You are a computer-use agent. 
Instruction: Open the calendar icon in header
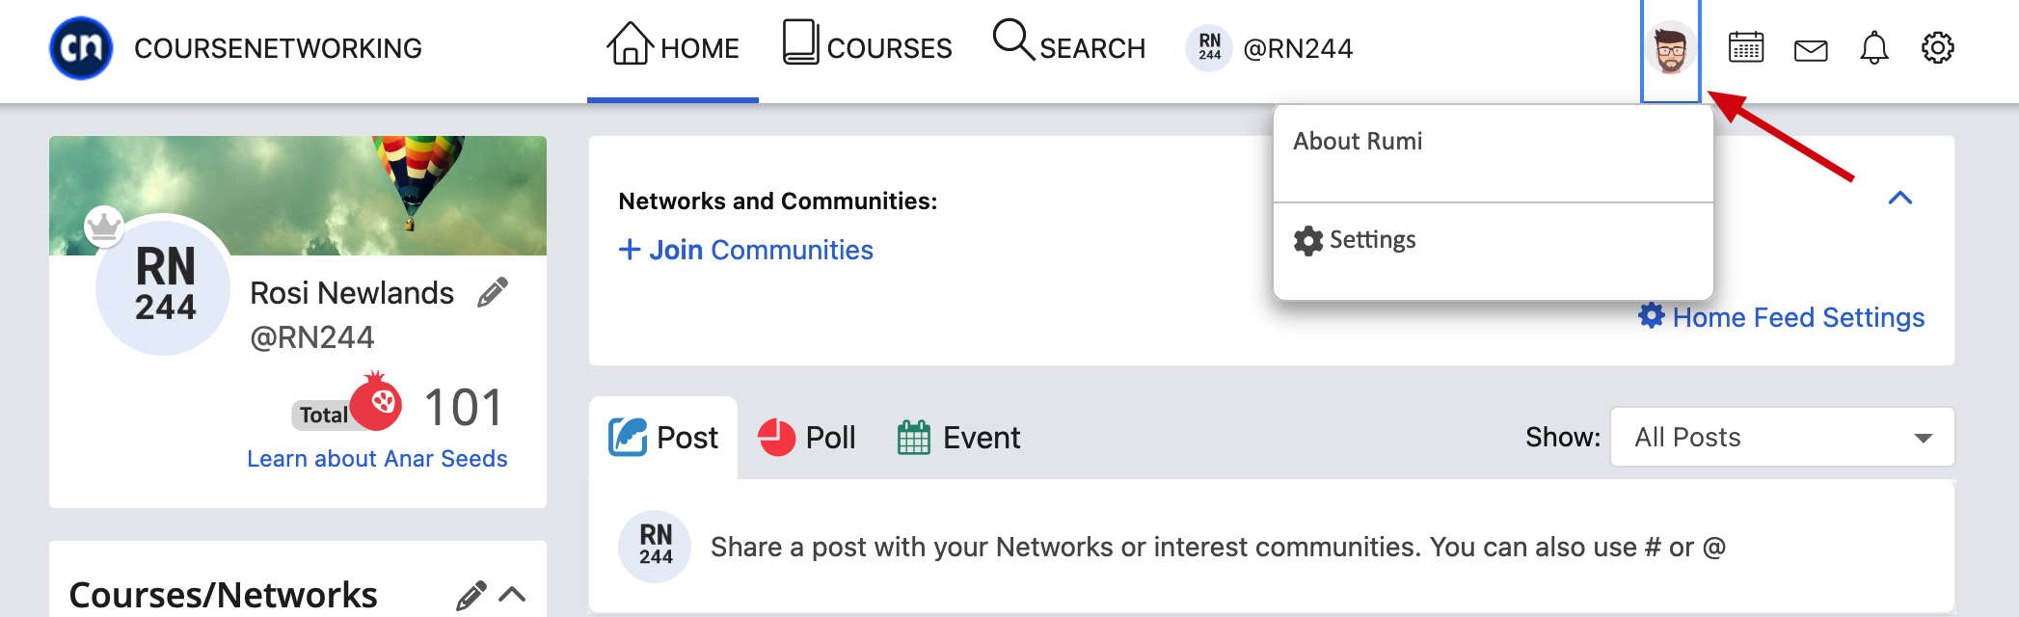tap(1745, 47)
